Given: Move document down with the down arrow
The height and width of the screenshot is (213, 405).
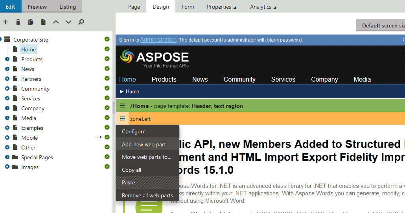Looking at the screenshot, I should click(68, 22).
